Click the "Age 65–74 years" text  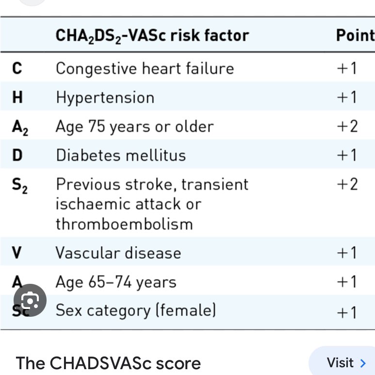pyautogui.click(x=116, y=282)
